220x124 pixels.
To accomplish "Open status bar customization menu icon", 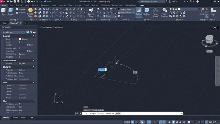I will tap(218, 122).
